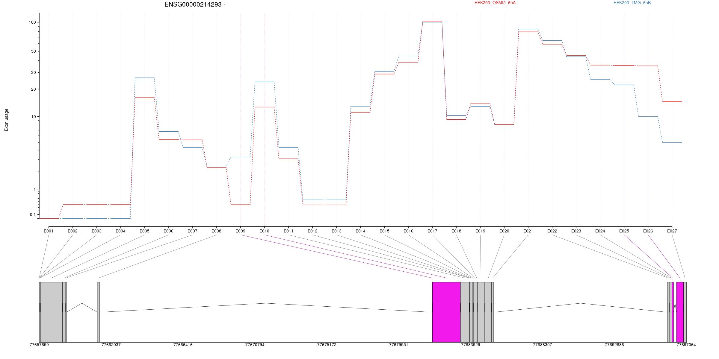Click the E015 exon label
This screenshot has height=359, width=719.
[x=384, y=231]
